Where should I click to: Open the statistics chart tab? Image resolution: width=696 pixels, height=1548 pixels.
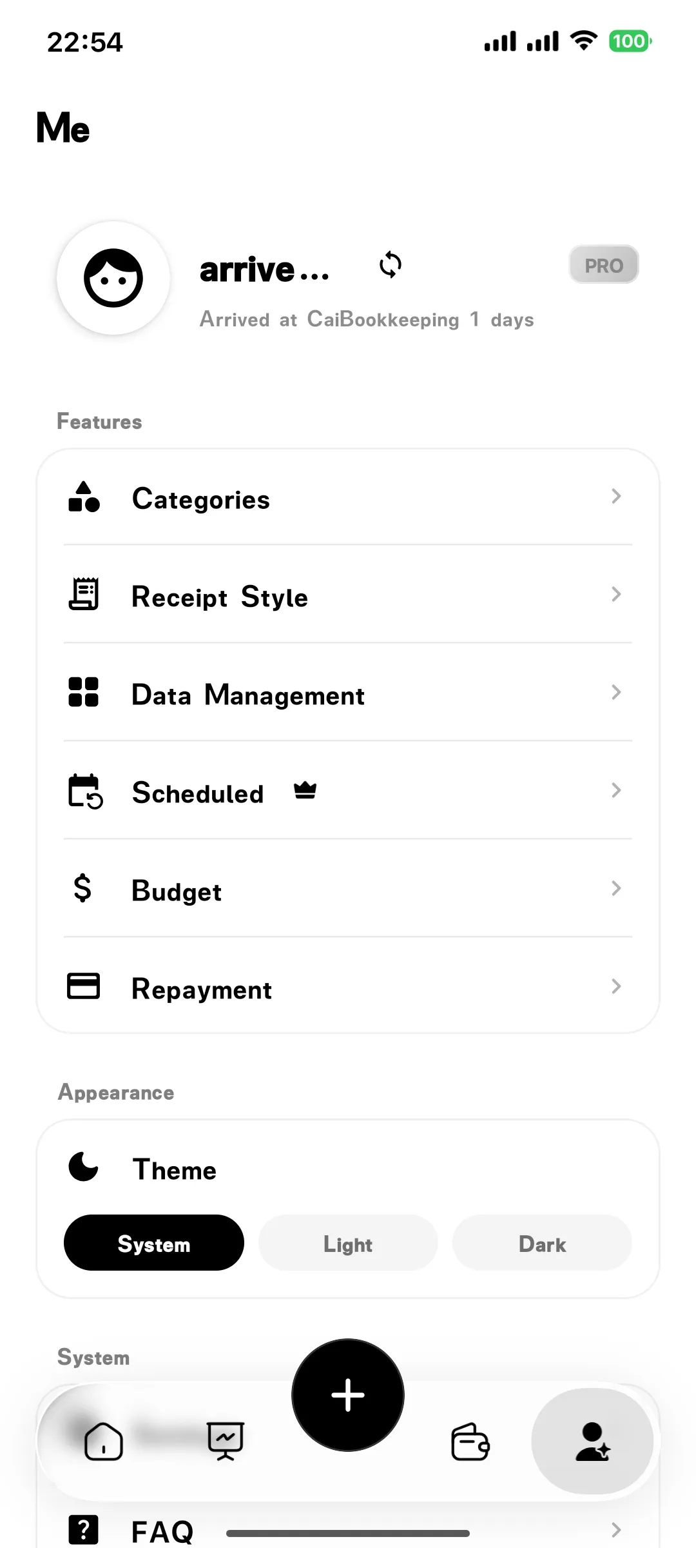[x=226, y=1441]
